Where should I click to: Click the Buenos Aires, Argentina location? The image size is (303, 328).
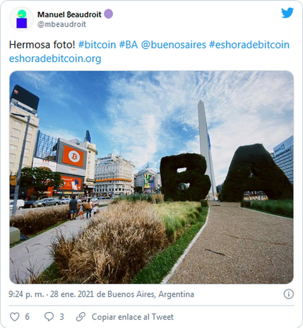pos(151,294)
